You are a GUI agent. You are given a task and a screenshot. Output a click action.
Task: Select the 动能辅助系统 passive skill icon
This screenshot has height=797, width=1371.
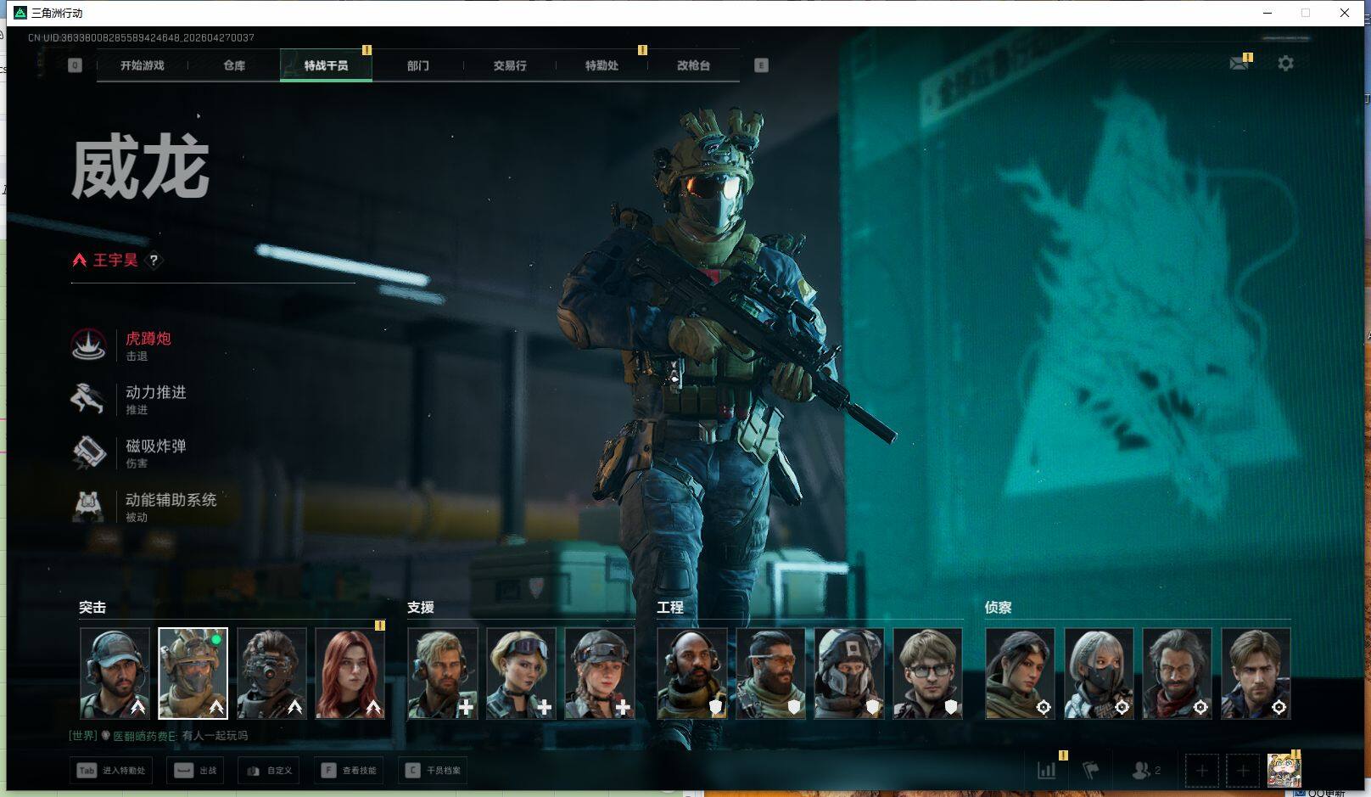tap(88, 506)
